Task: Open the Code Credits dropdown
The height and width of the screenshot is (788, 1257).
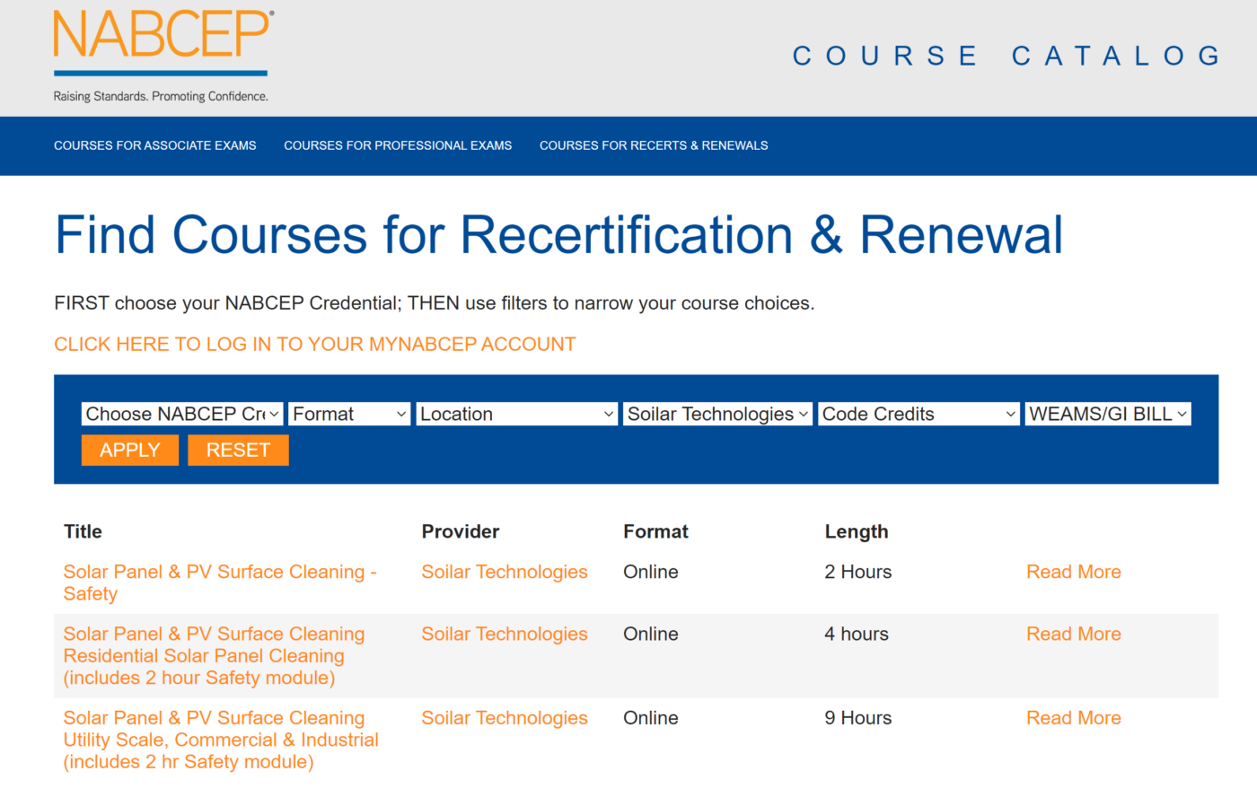Action: pyautogui.click(x=919, y=414)
